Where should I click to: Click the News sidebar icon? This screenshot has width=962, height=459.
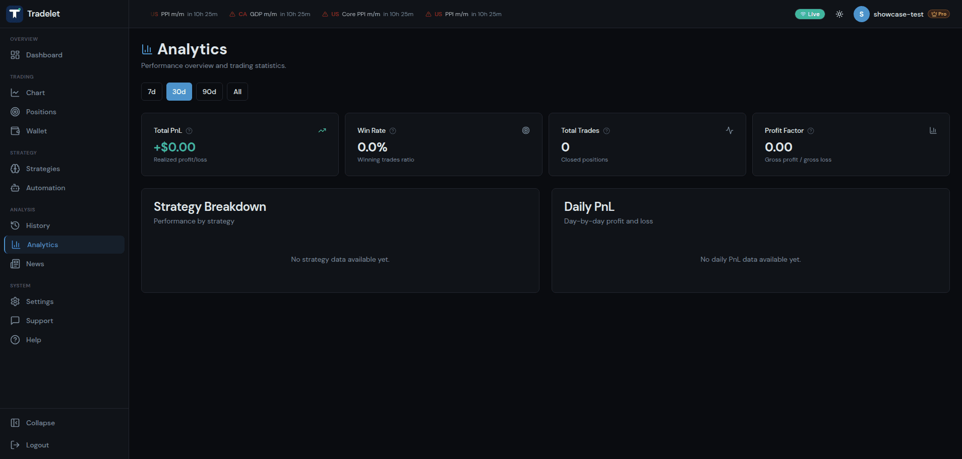pos(15,264)
